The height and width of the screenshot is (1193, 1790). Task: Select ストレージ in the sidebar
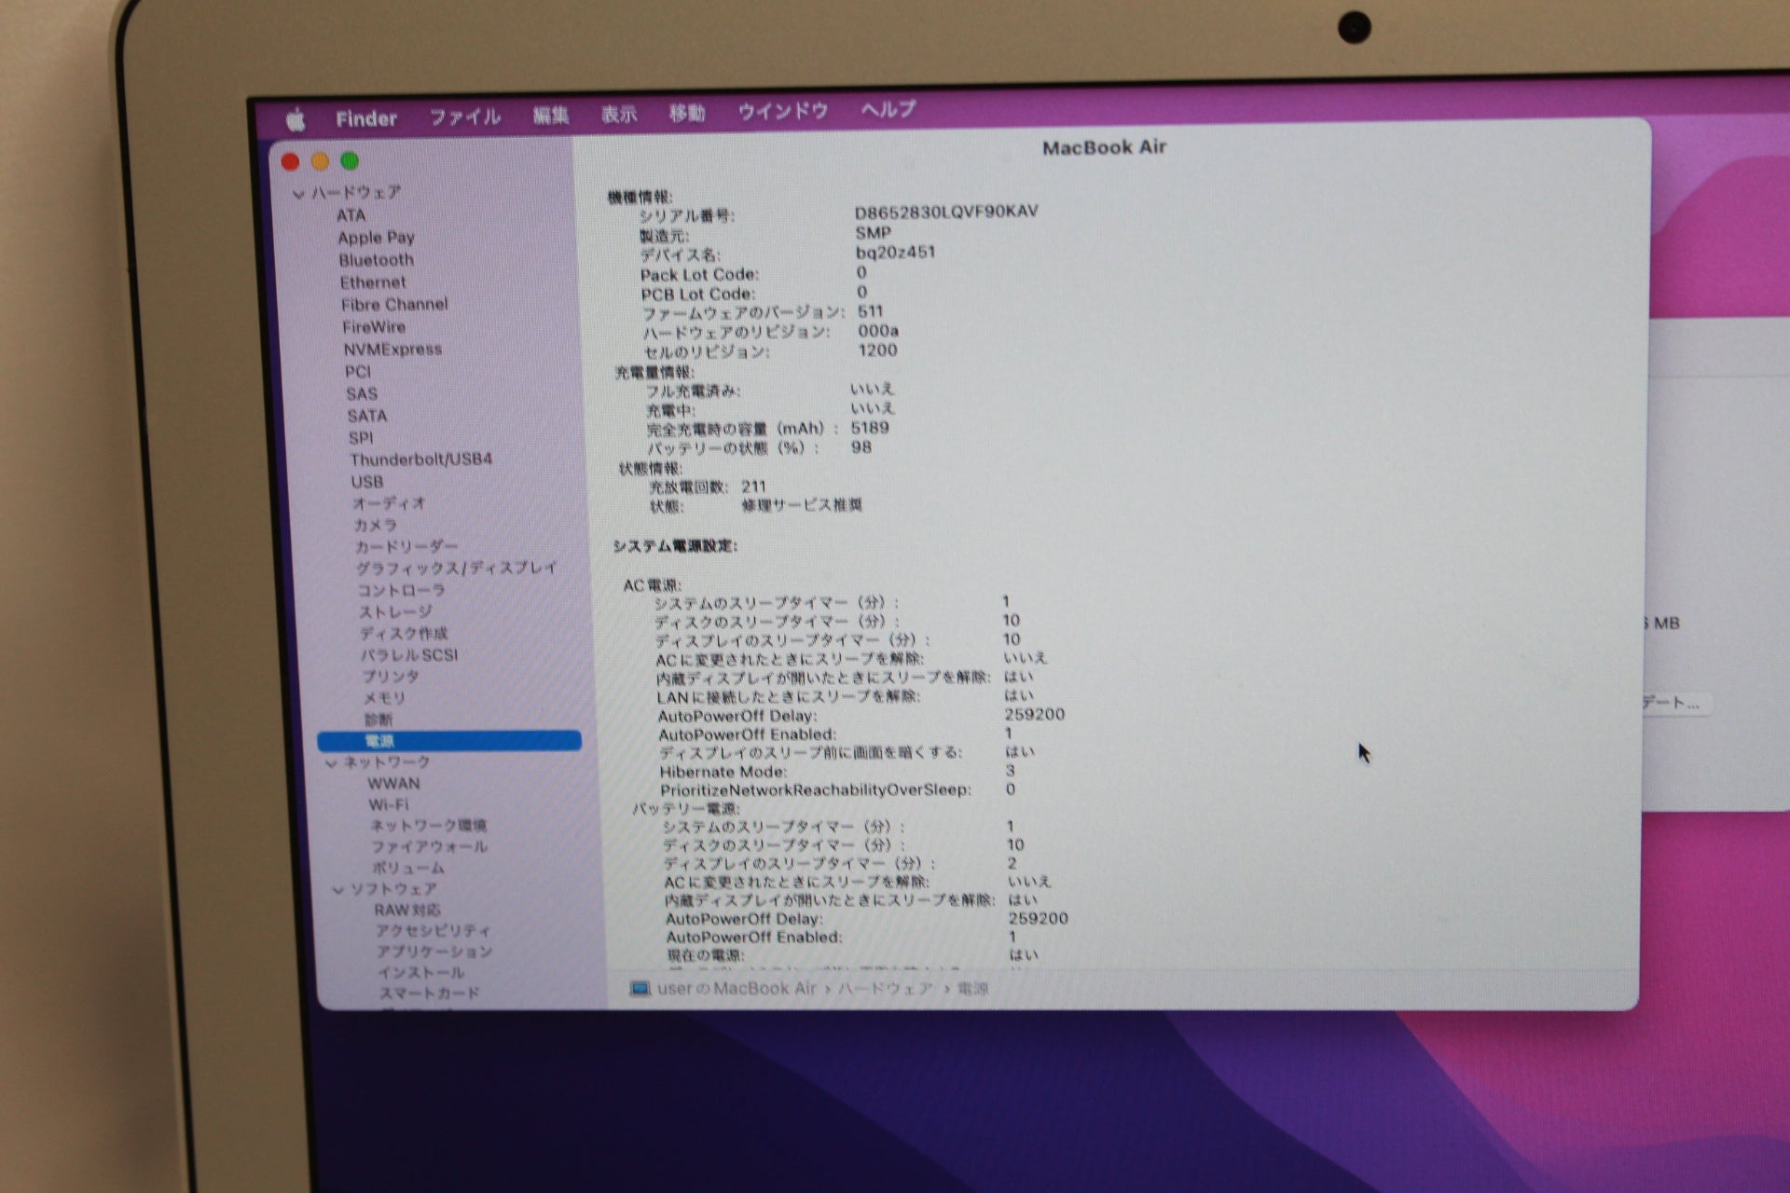pos(396,612)
